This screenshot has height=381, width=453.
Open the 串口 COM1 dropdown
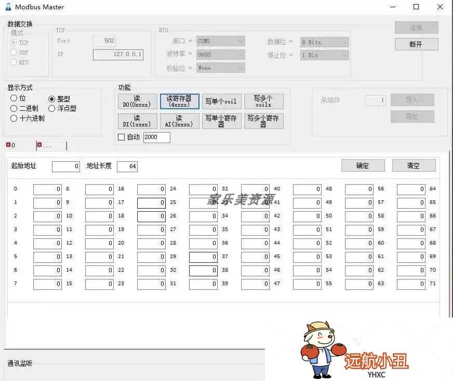tap(220, 41)
